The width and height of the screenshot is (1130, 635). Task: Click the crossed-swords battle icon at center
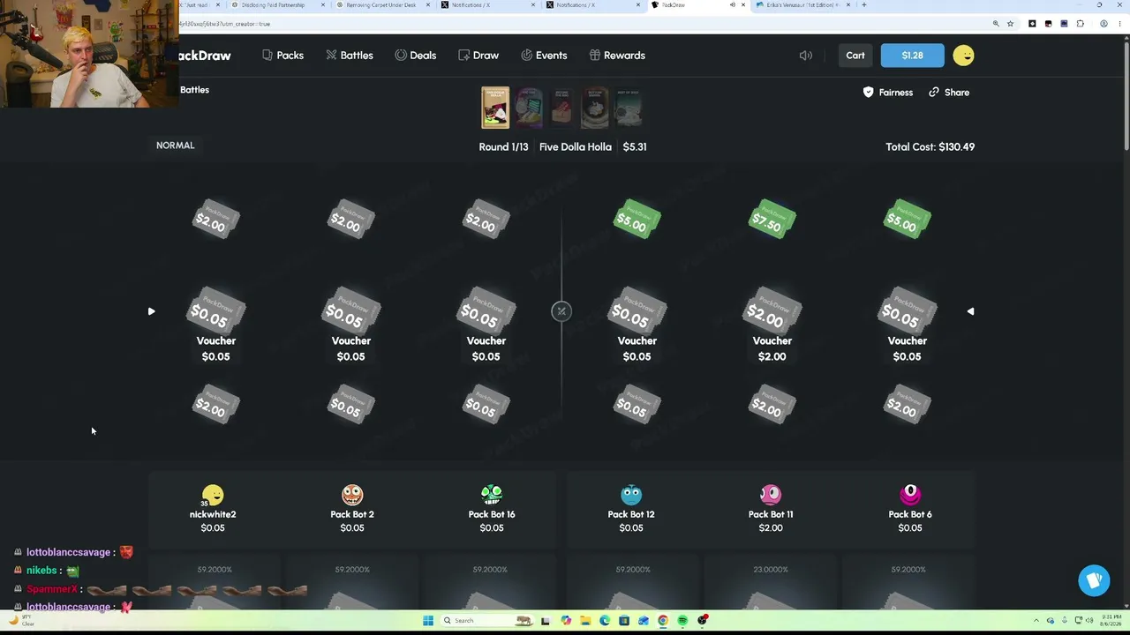561,311
